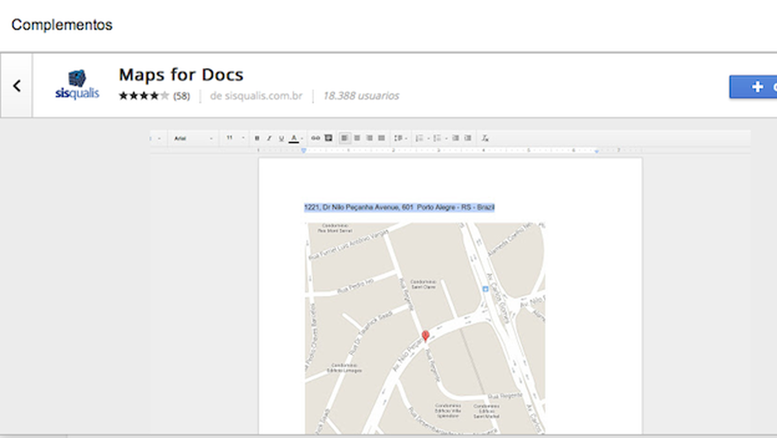
Task: Apply italic formatting to the text
Action: [x=268, y=138]
